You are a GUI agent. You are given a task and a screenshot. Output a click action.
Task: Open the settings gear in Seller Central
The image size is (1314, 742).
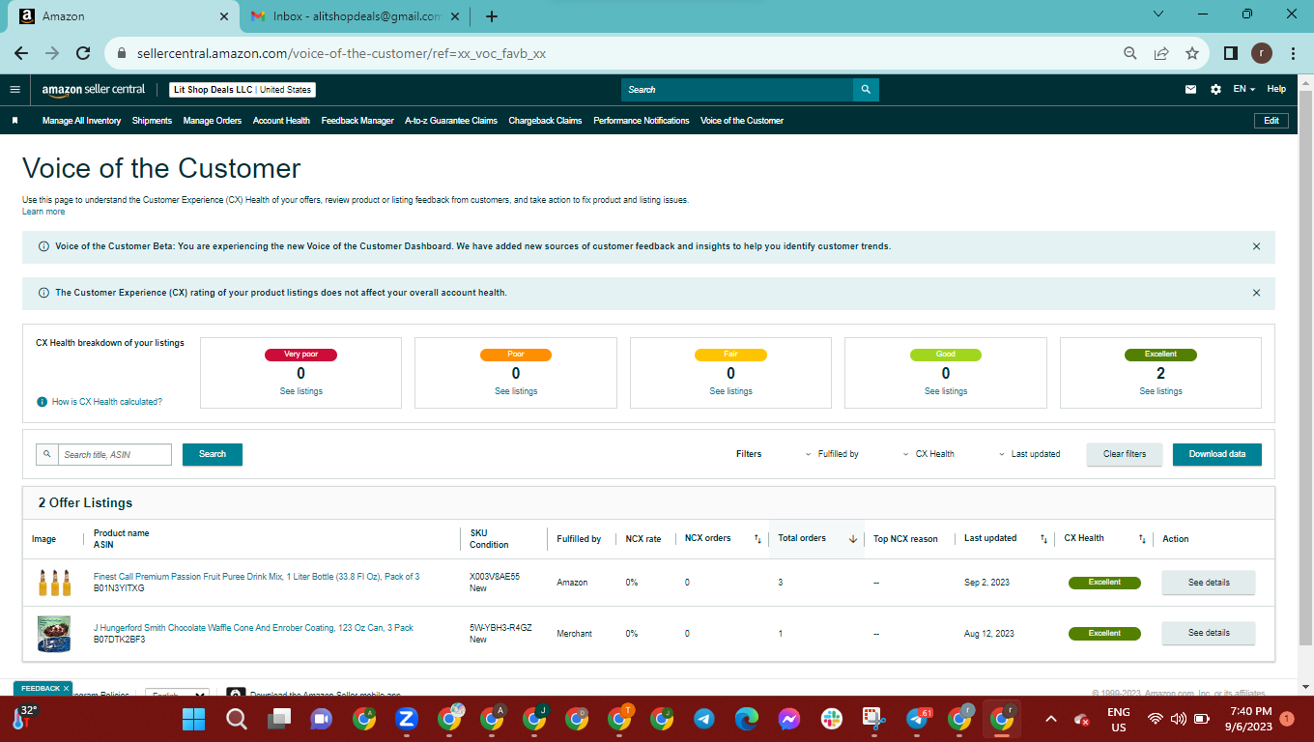tap(1215, 89)
